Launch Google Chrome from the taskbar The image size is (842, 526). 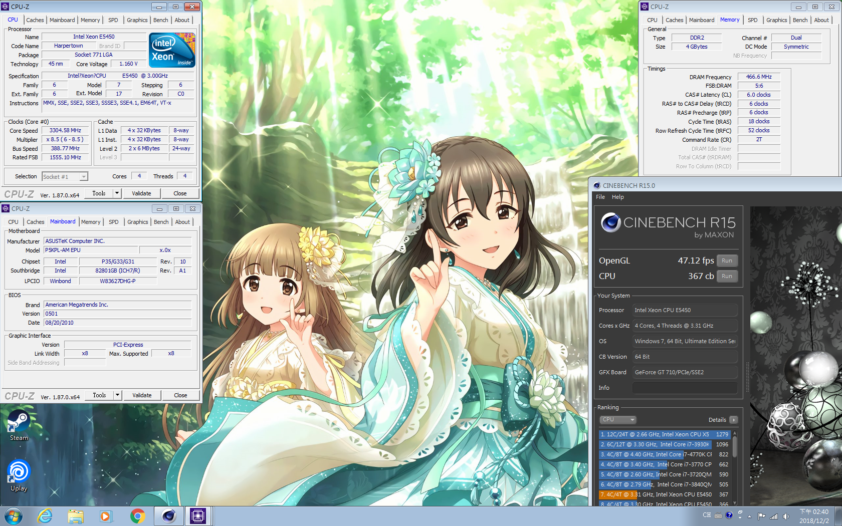[x=137, y=516]
